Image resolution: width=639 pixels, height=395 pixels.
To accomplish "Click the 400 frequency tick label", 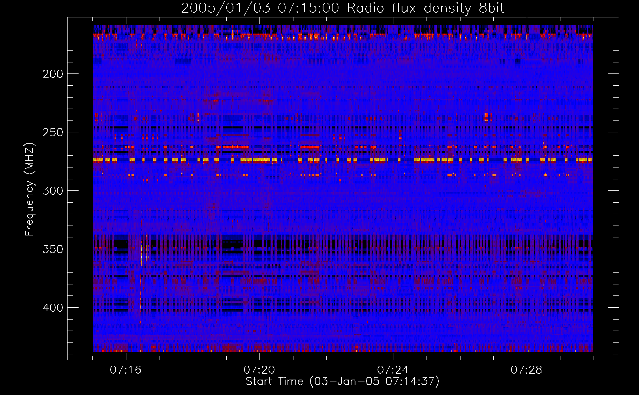I will 53,308.
